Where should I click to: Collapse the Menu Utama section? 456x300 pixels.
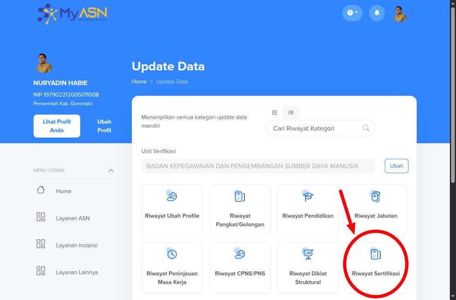(111, 170)
